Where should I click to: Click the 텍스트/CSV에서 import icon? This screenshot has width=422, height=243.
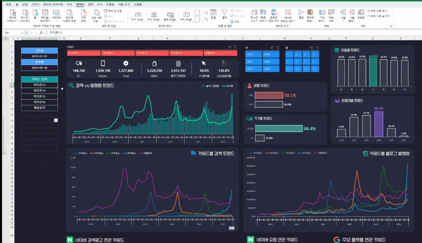click(x=25, y=13)
